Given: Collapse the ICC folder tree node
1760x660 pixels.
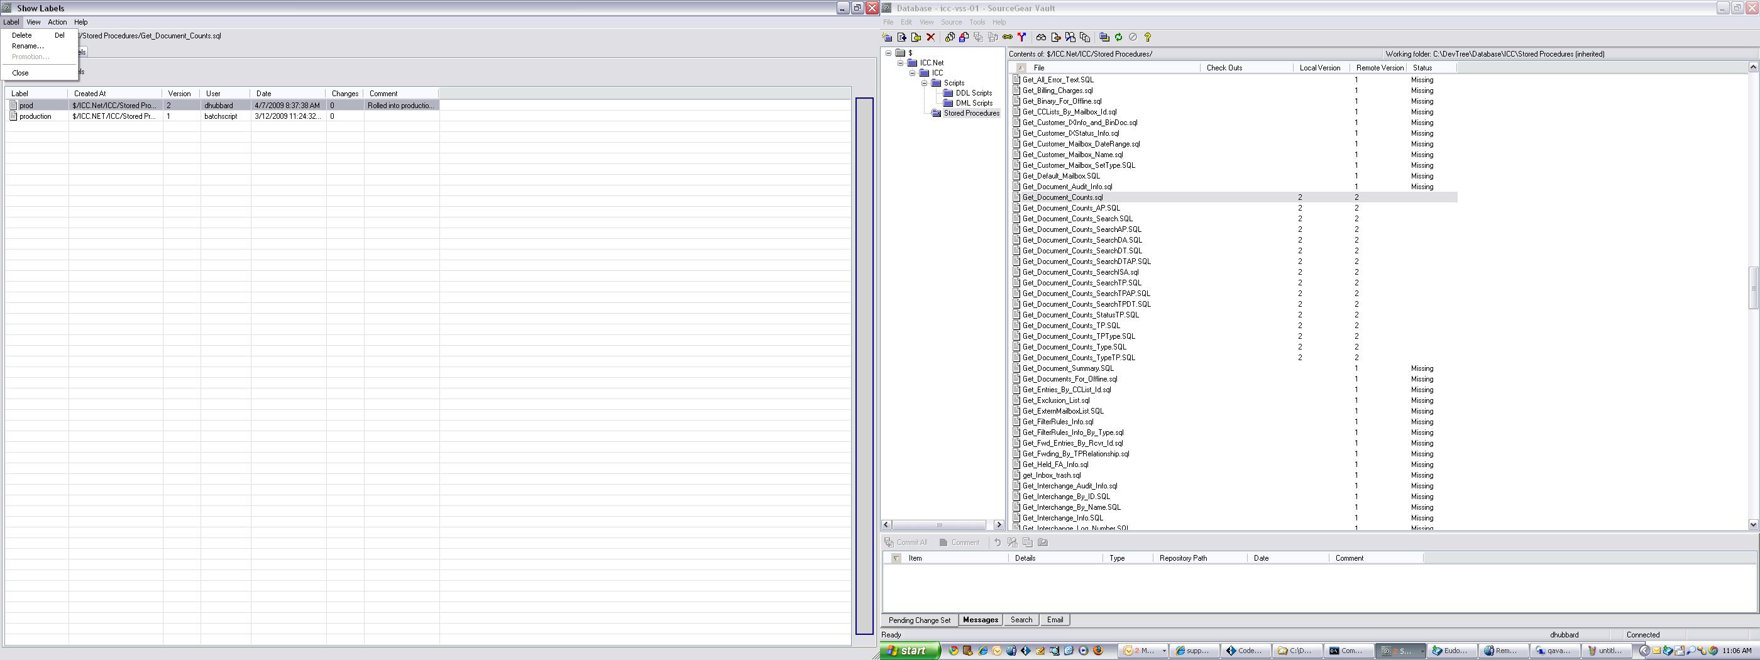Looking at the screenshot, I should [912, 73].
